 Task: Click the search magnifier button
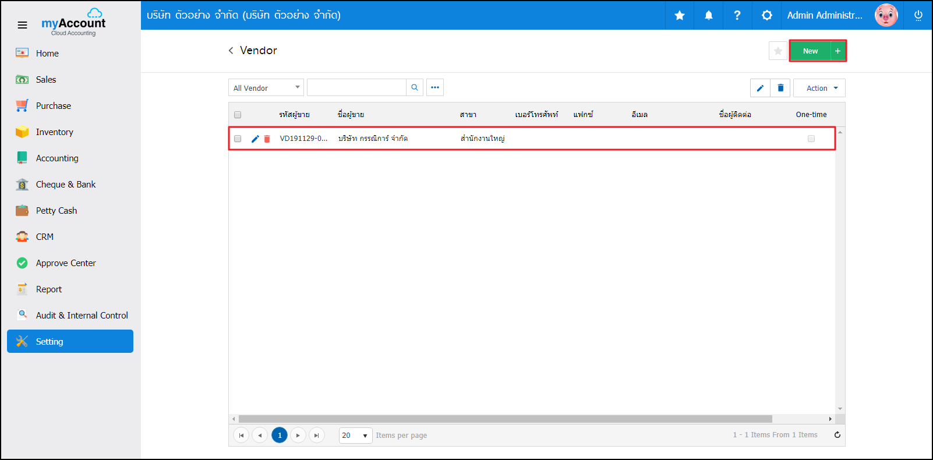tap(415, 87)
